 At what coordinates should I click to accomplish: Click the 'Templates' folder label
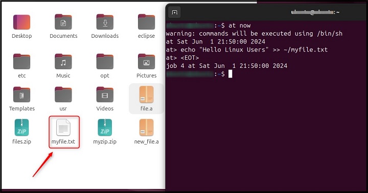[22, 109]
